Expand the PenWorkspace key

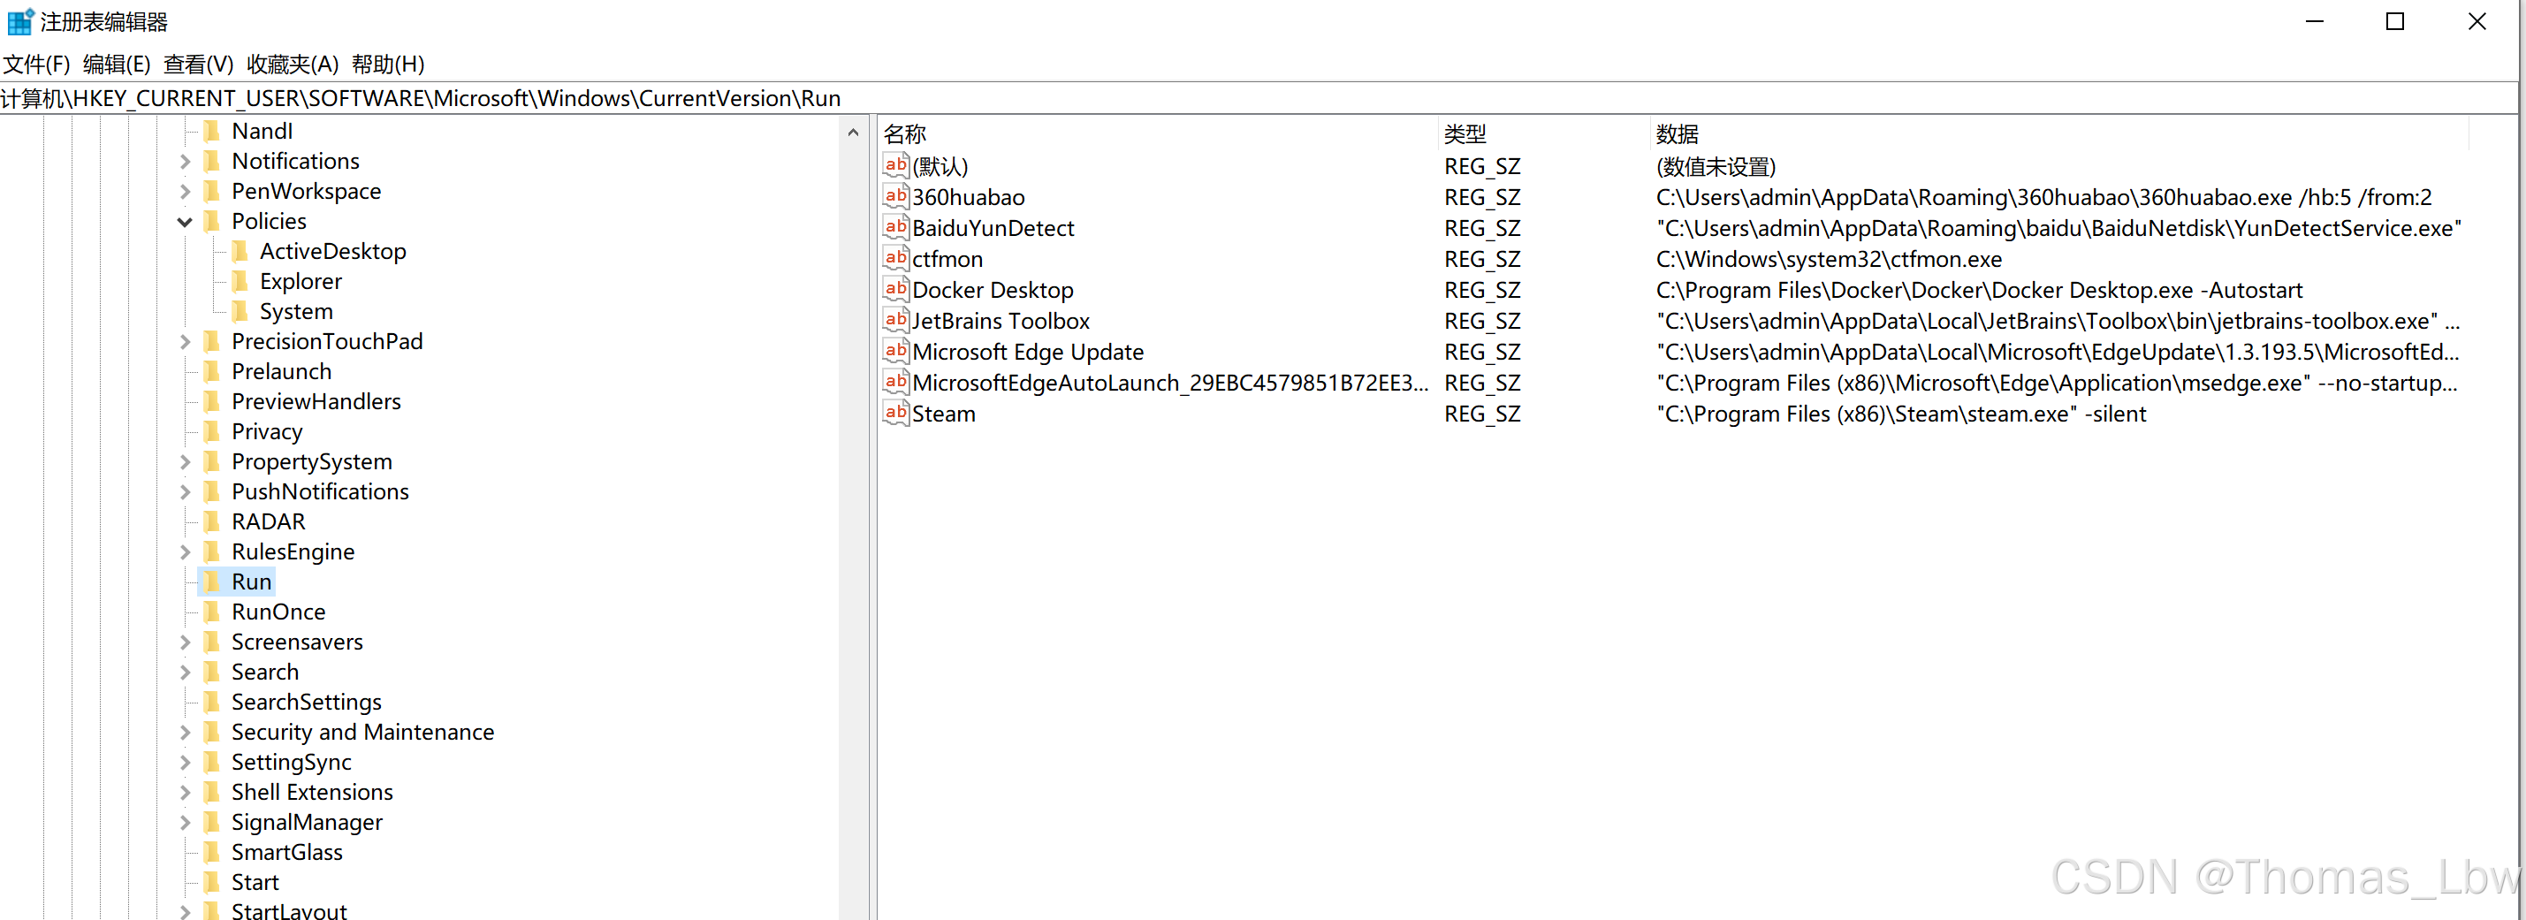click(x=185, y=191)
